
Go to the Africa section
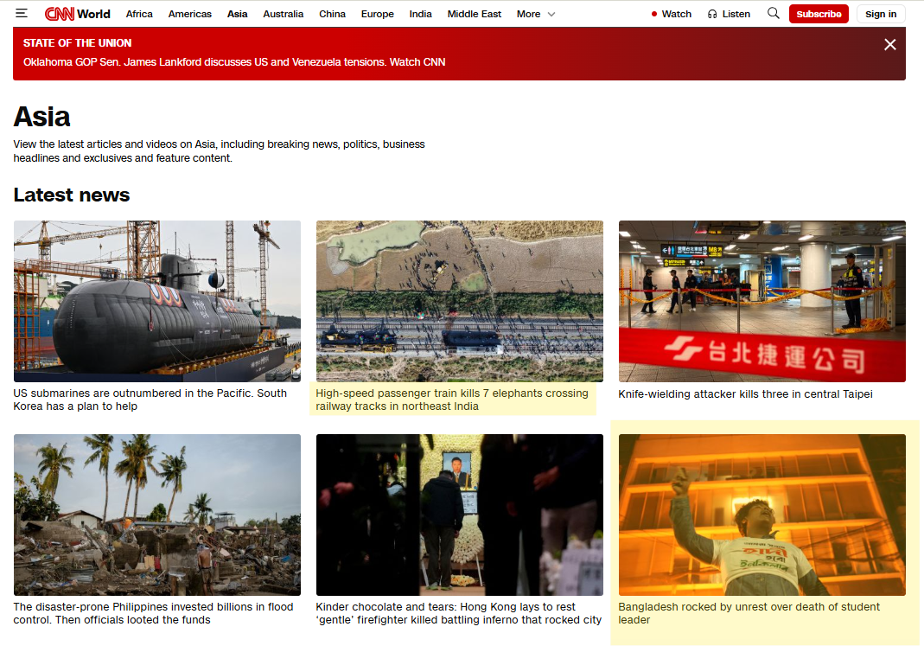click(x=139, y=14)
